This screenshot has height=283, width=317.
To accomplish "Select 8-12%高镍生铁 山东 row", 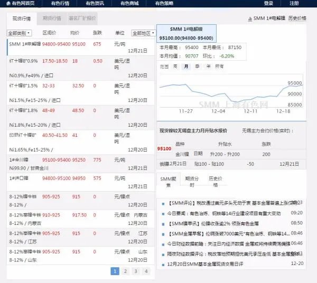I will (81, 256).
